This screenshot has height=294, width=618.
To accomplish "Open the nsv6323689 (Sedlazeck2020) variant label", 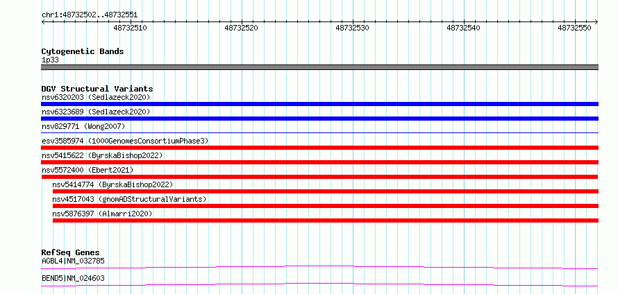I will (96, 112).
